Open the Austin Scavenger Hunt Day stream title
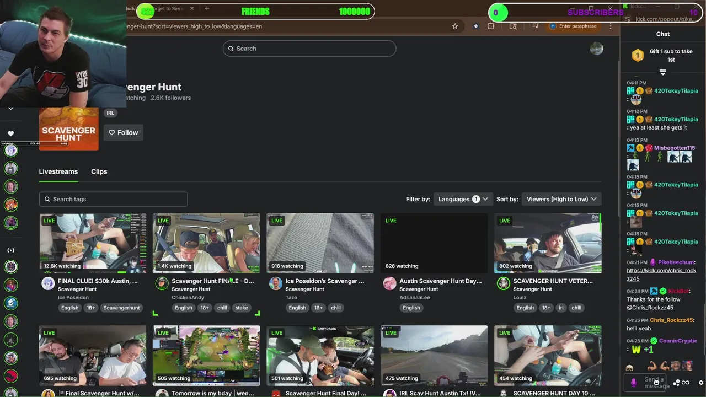 tap(441, 281)
